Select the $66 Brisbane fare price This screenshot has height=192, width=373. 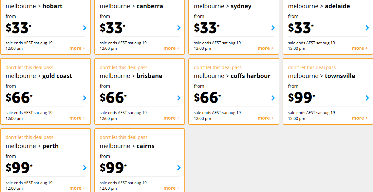113,98
